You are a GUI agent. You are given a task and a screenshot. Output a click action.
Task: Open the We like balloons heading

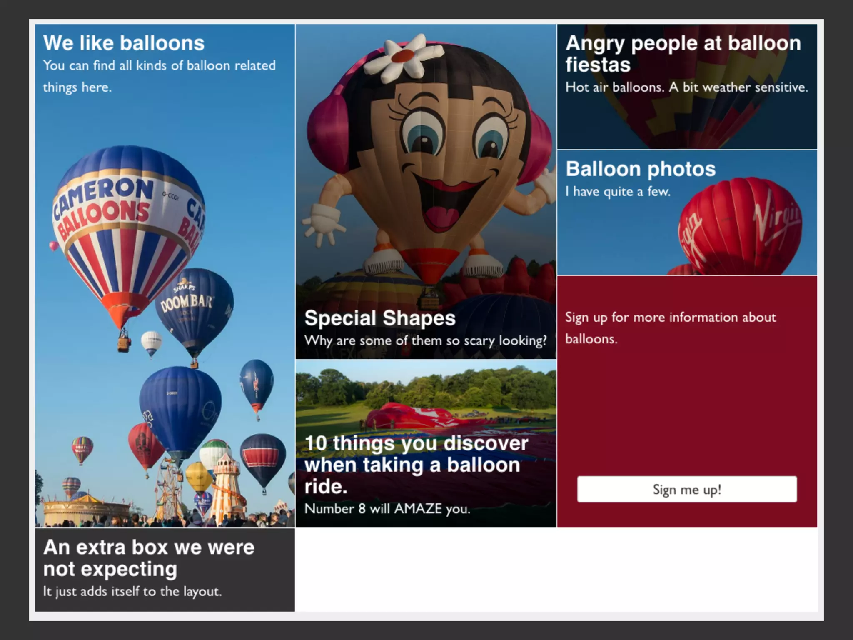124,43
